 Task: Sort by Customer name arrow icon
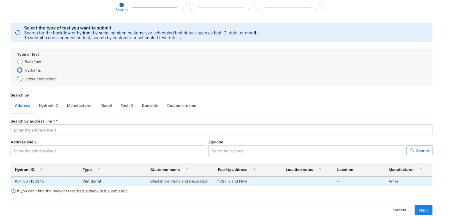click(x=187, y=169)
